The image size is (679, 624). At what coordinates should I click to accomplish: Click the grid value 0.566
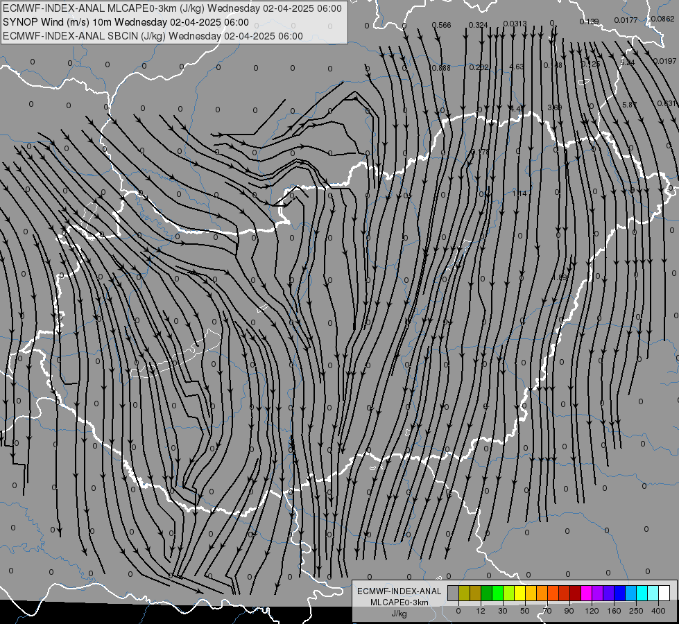(x=441, y=25)
